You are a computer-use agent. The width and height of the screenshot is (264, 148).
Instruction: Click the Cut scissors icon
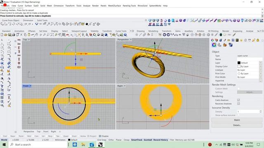(x=21, y=35)
